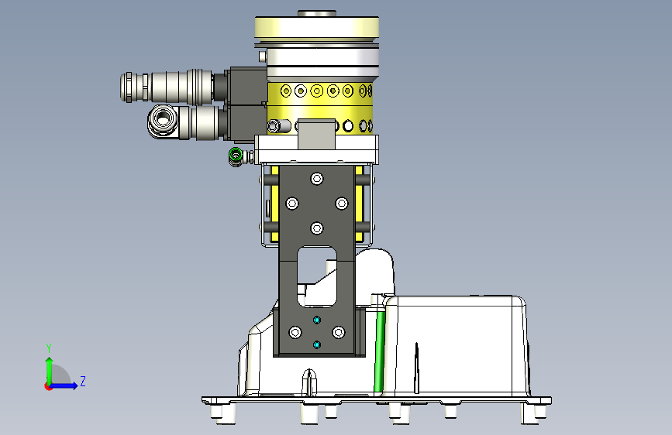The width and height of the screenshot is (672, 435).
Task: Select the red origin point of the axis triad
Action: click(48, 386)
